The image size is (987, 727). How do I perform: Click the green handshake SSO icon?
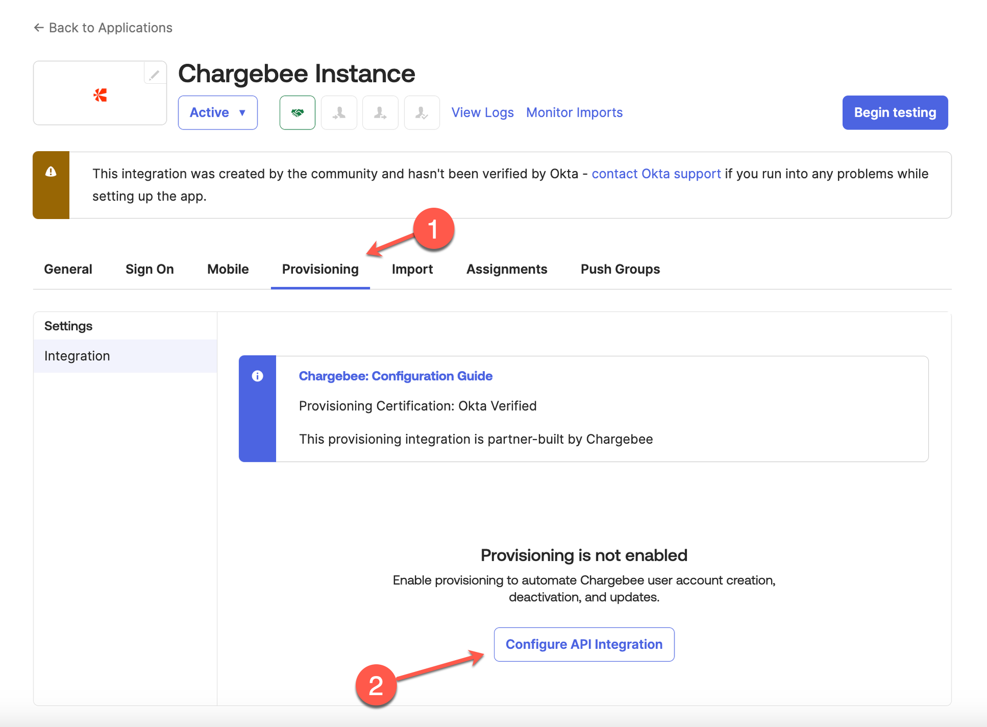[x=297, y=113]
